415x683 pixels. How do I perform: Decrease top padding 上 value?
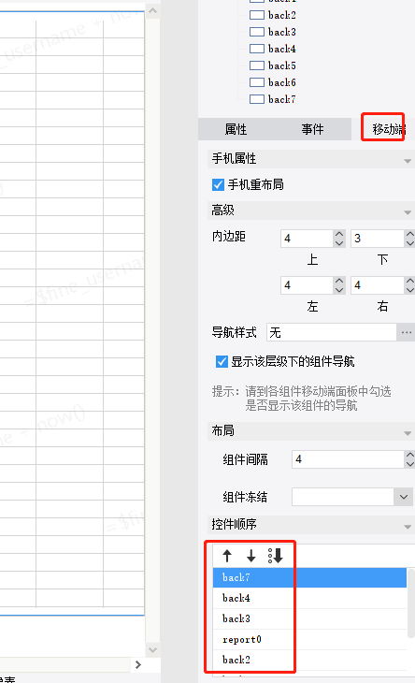click(339, 242)
